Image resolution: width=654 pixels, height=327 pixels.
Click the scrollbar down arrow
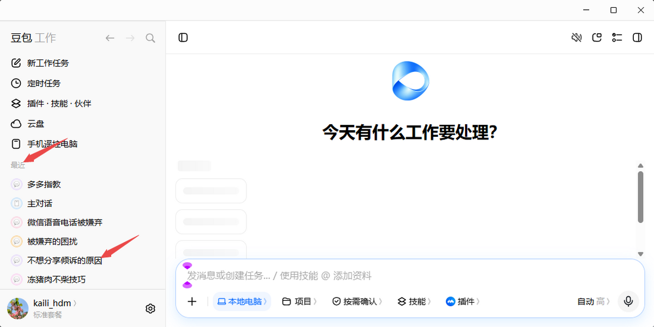point(641,254)
